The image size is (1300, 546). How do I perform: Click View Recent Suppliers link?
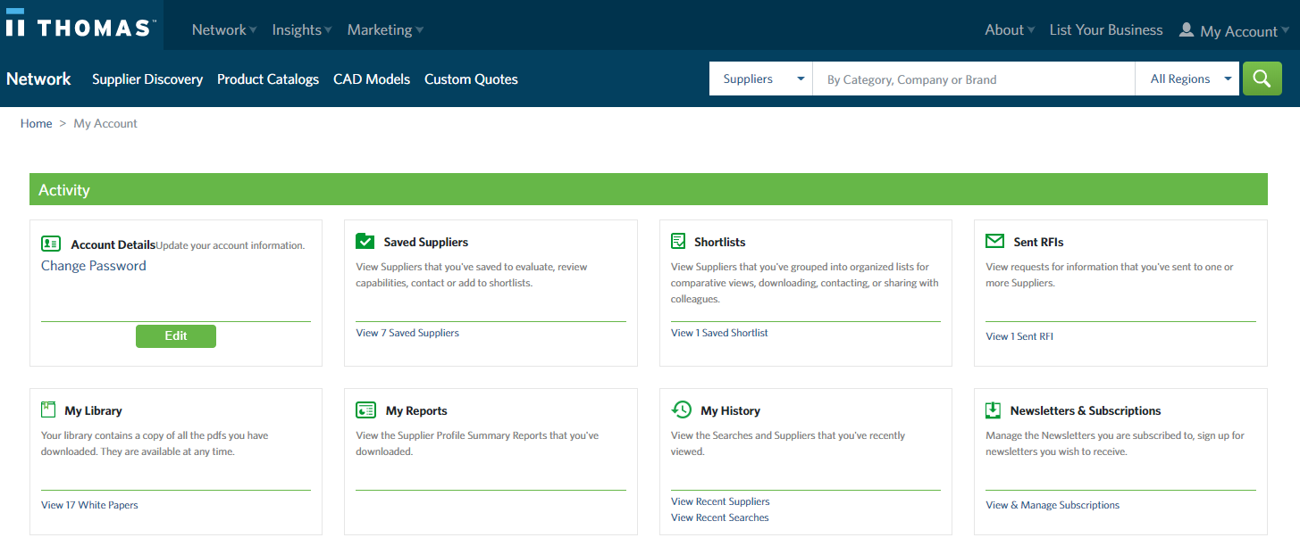tap(720, 501)
